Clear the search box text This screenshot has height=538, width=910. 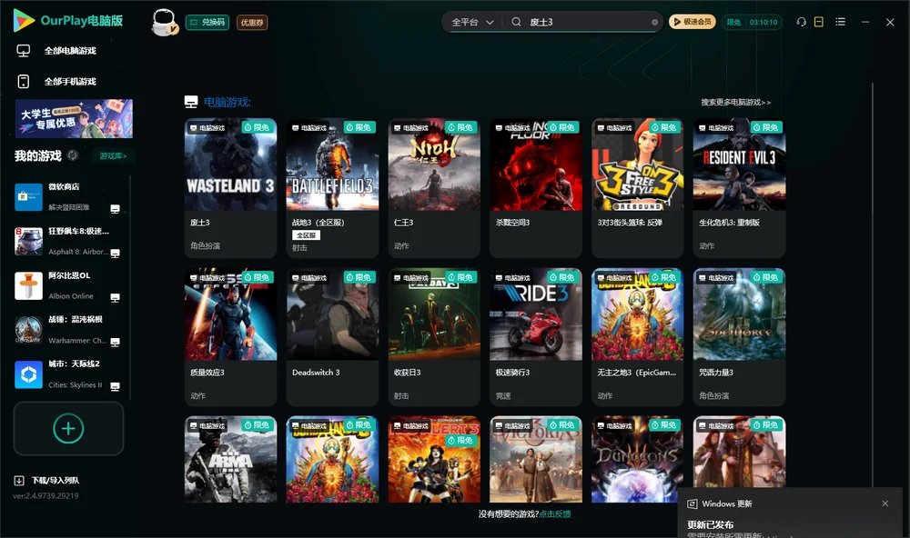click(654, 22)
